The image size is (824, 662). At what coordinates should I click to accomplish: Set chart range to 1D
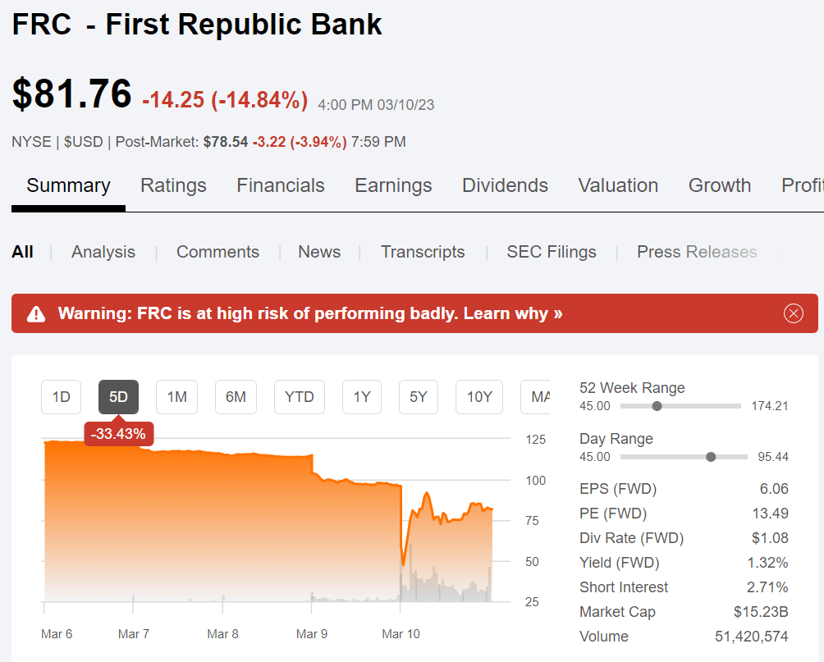(x=62, y=397)
